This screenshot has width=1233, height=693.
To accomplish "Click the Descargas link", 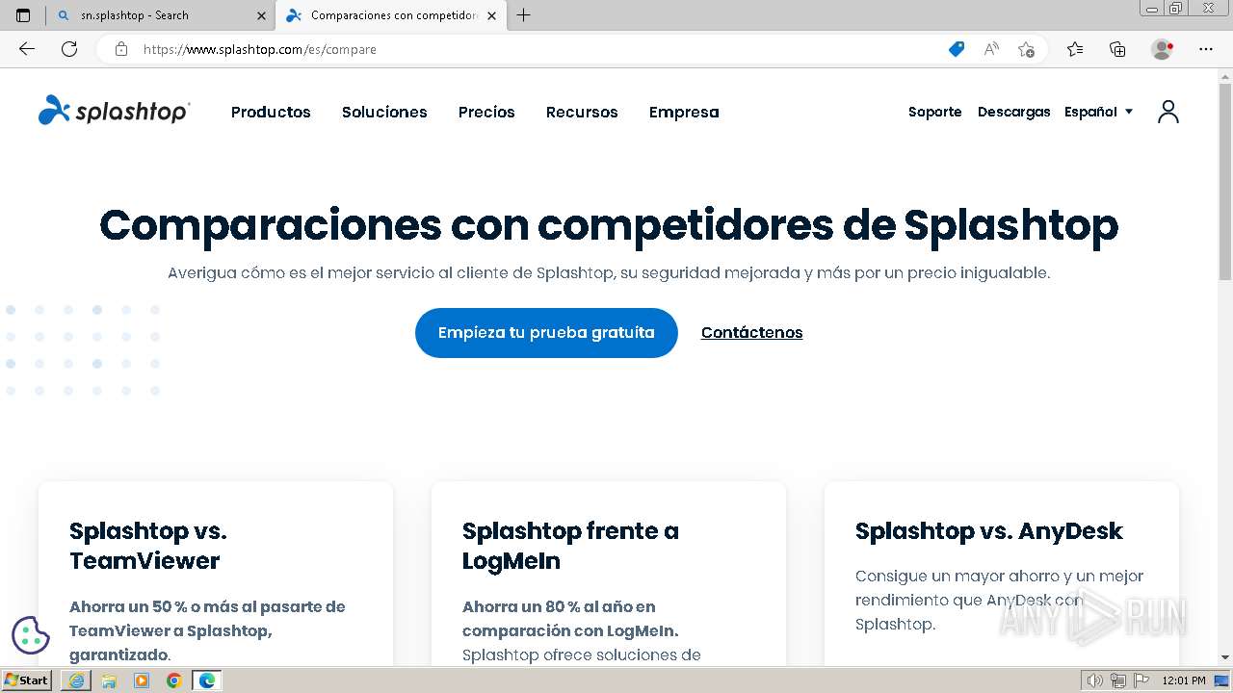I will pyautogui.click(x=1013, y=112).
